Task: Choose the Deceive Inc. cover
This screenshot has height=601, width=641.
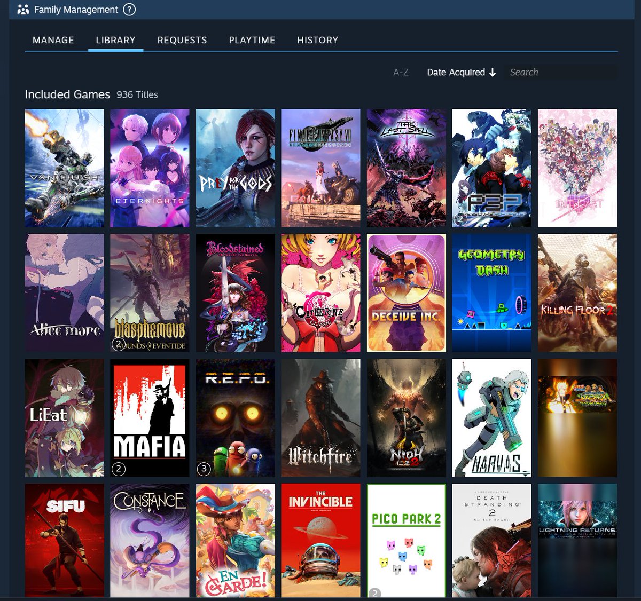Action: point(407,293)
